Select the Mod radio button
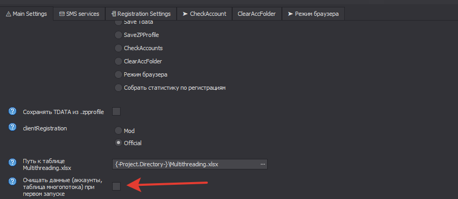Image resolution: width=458 pixels, height=199 pixels. click(118, 130)
